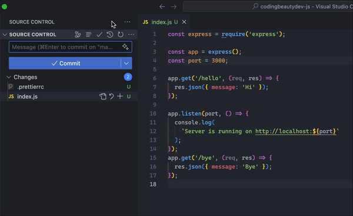Go forward with right arrow navigation
This screenshot has height=216, width=353.
[x=174, y=6]
